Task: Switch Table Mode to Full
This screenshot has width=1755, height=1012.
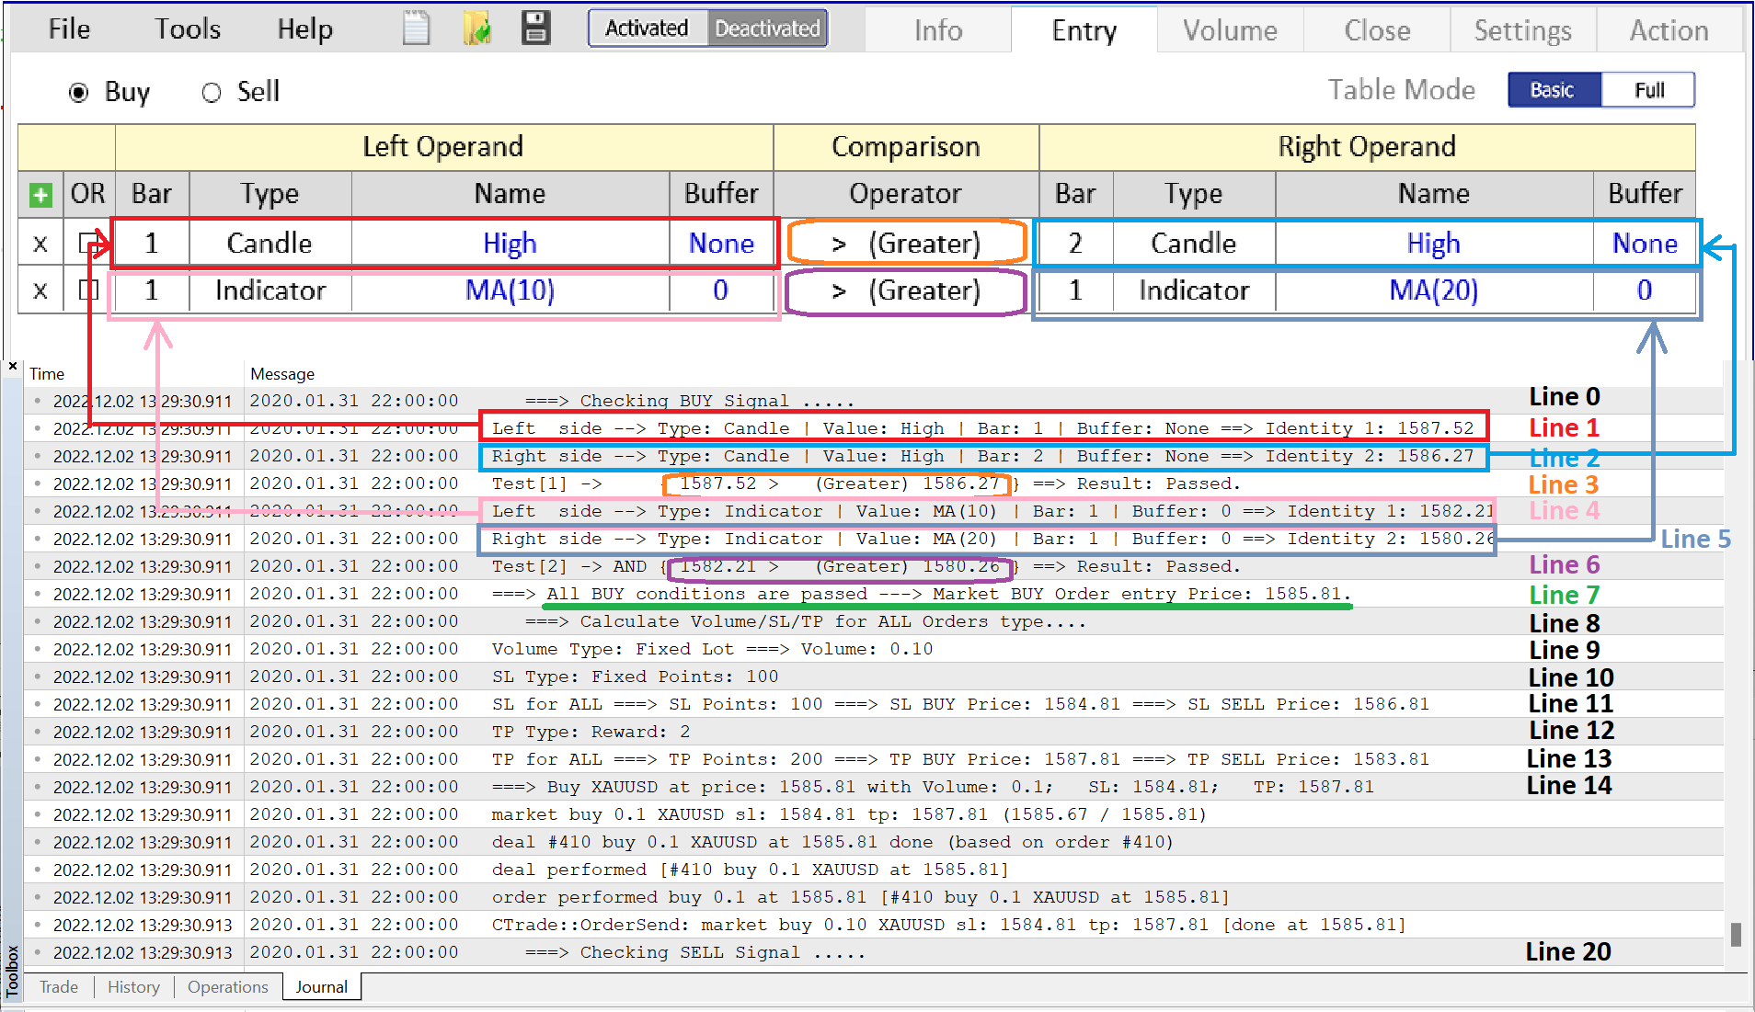Action: click(1648, 89)
